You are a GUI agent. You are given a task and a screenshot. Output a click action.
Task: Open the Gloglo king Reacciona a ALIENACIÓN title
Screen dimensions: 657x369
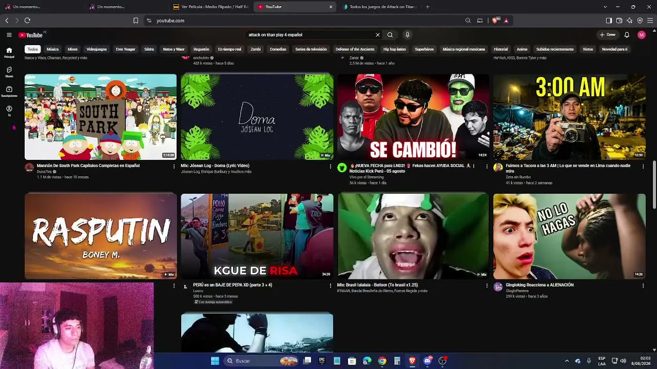coord(539,285)
